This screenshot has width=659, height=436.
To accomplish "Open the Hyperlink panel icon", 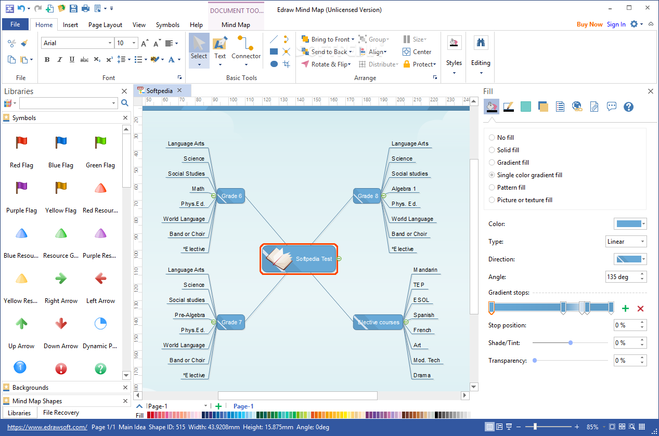I will pyautogui.click(x=577, y=107).
